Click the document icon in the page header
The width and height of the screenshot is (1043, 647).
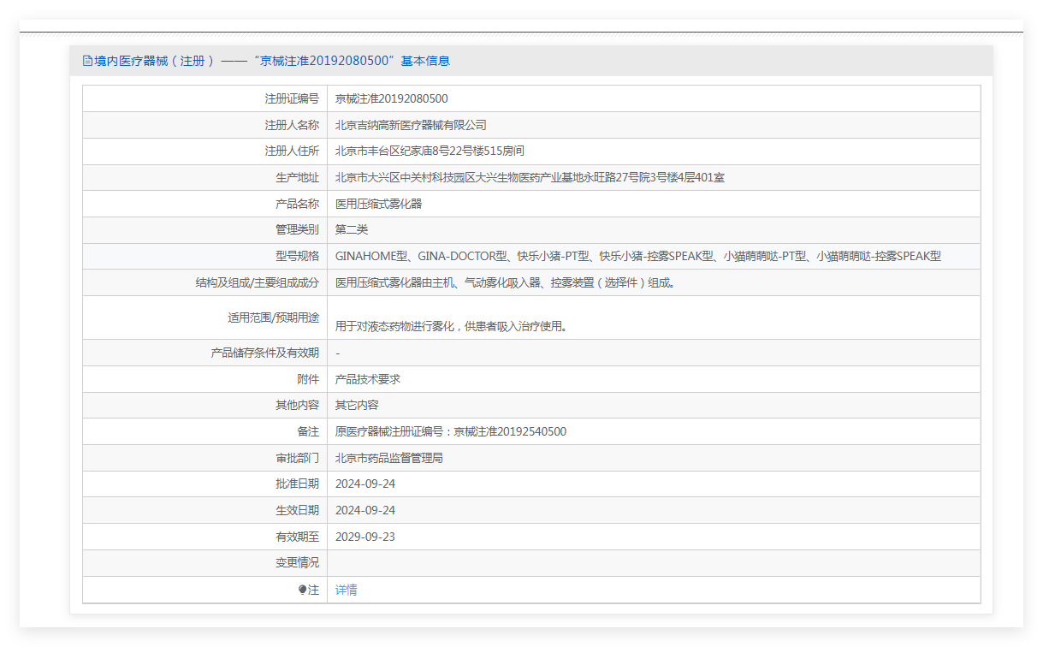coord(87,61)
